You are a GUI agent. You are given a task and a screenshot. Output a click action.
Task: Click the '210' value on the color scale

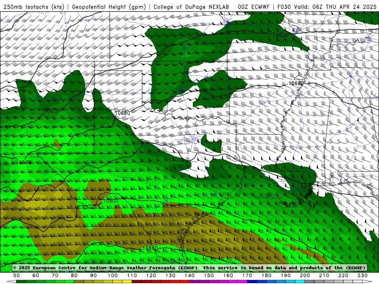click(324, 275)
